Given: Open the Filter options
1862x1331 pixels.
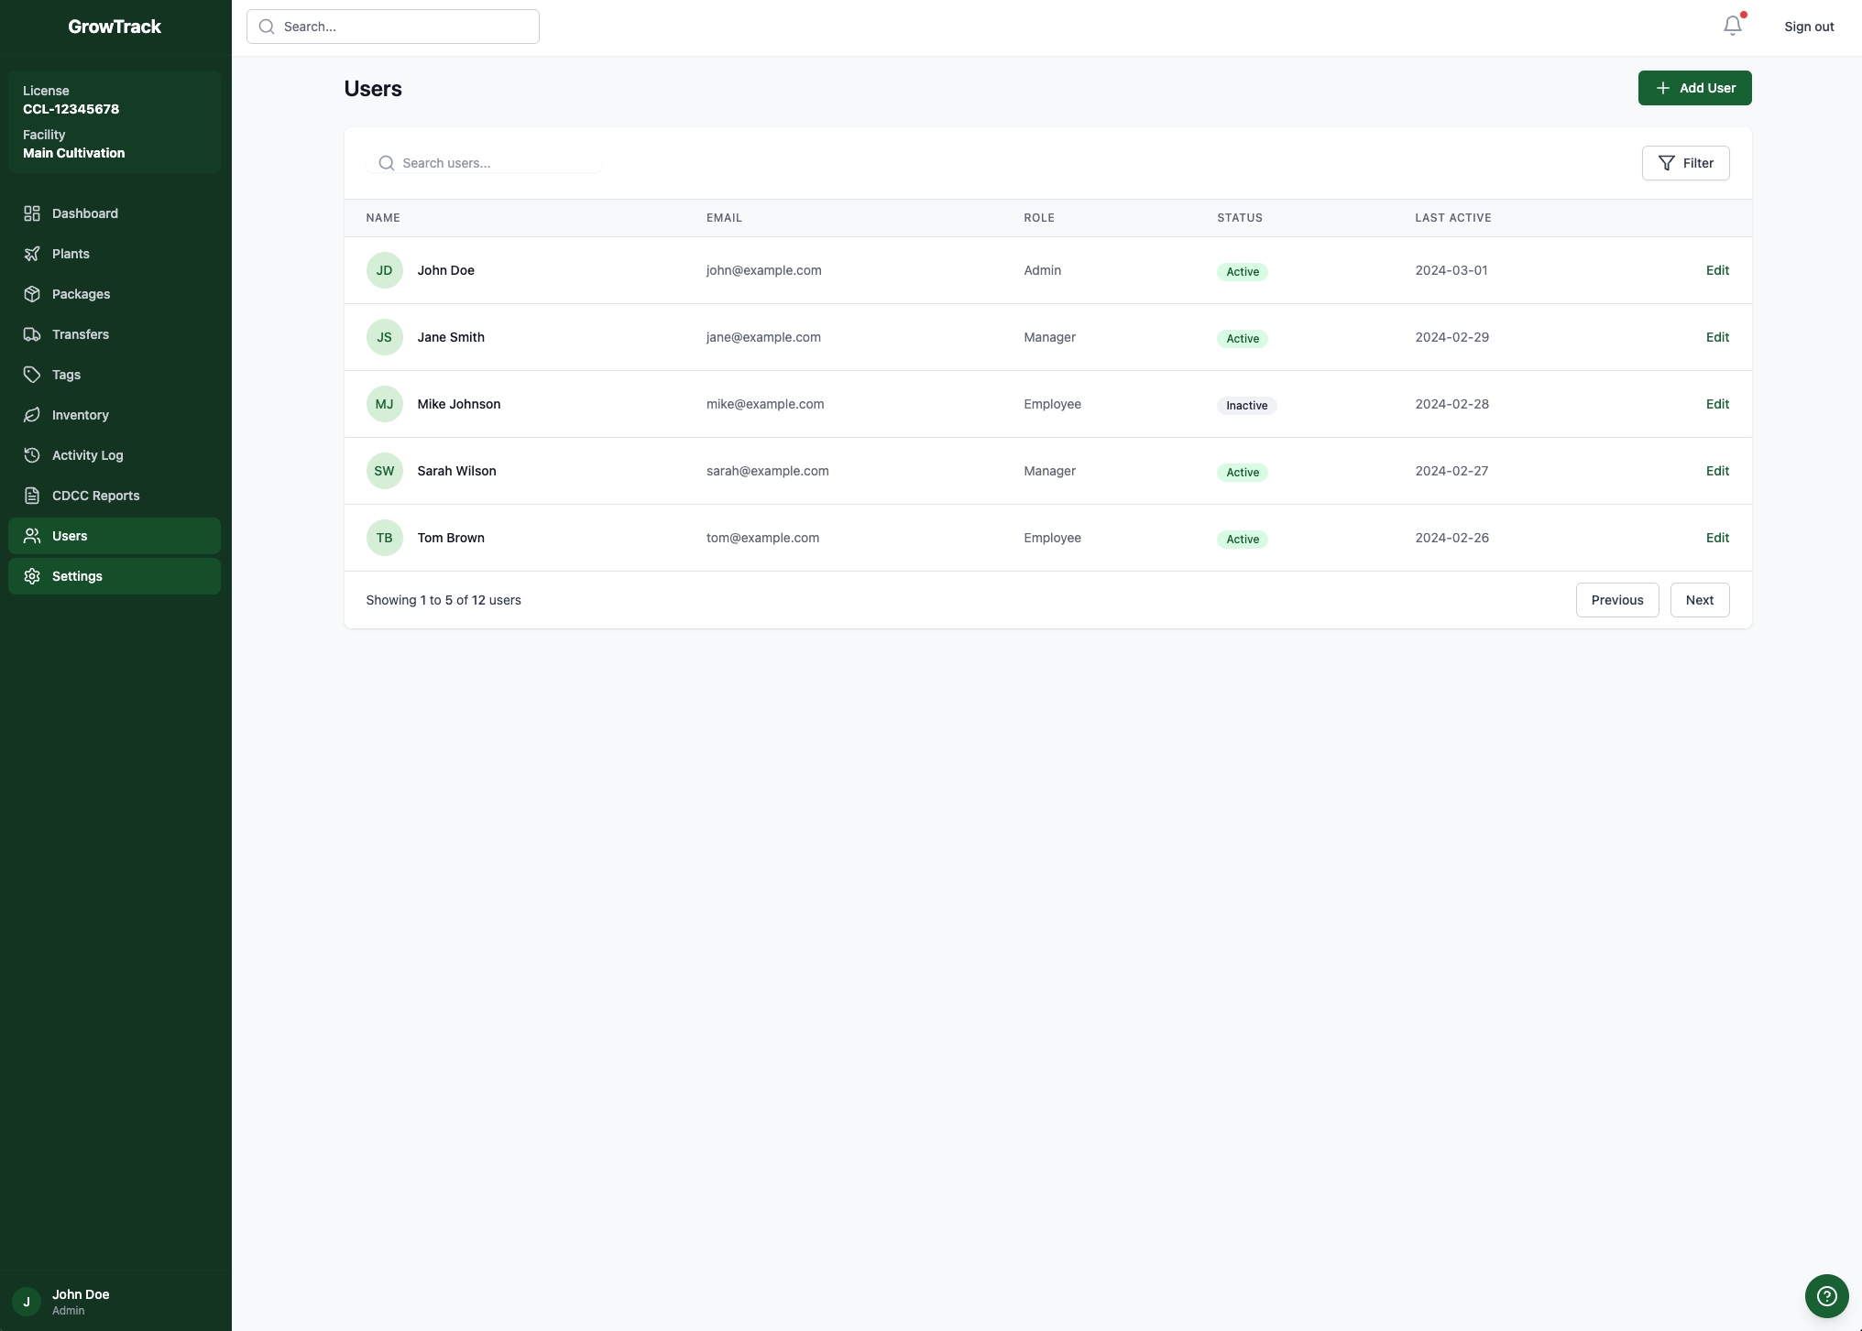Looking at the screenshot, I should pos(1685,163).
